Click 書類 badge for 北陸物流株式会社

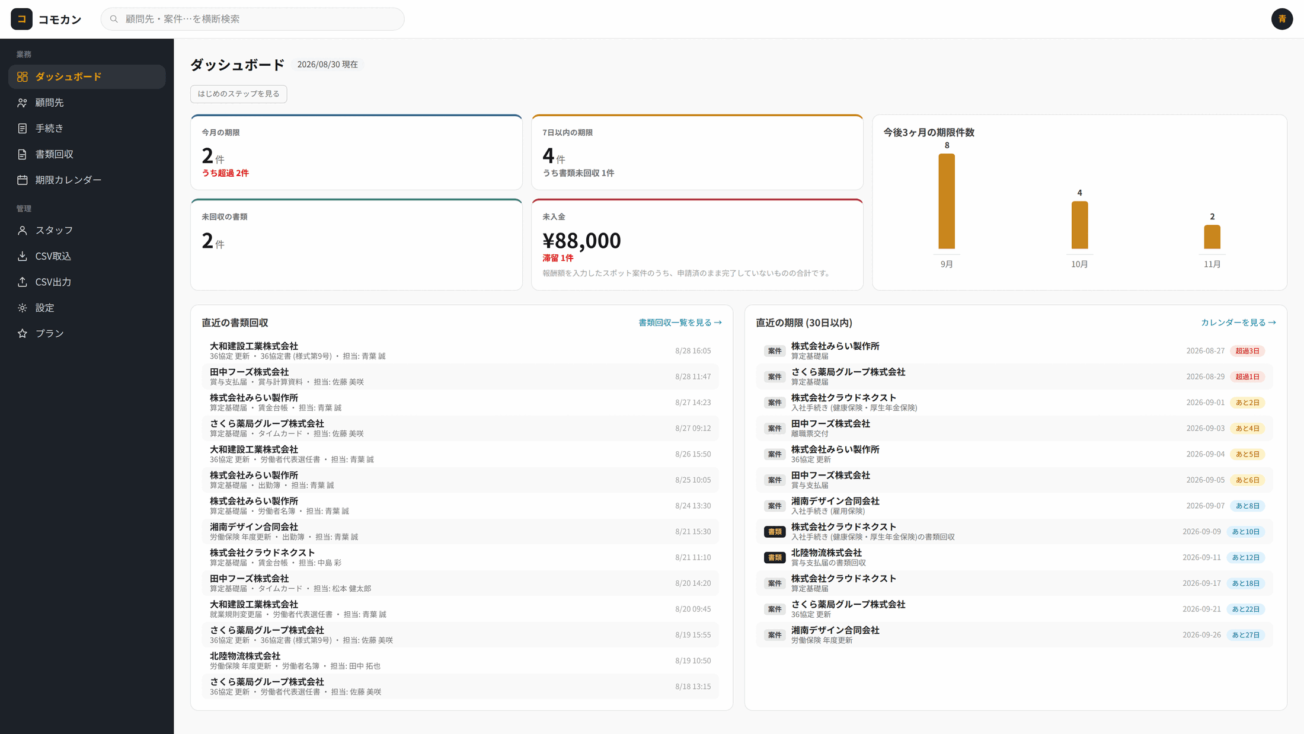(775, 557)
